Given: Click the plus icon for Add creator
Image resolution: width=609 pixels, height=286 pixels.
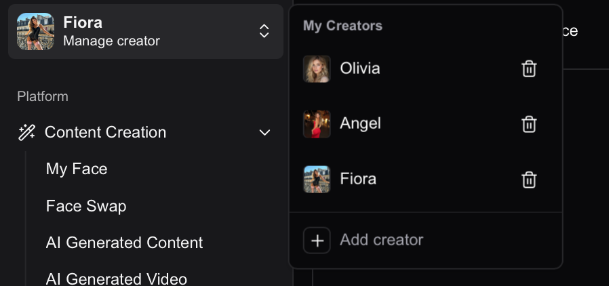Looking at the screenshot, I should pyautogui.click(x=317, y=240).
